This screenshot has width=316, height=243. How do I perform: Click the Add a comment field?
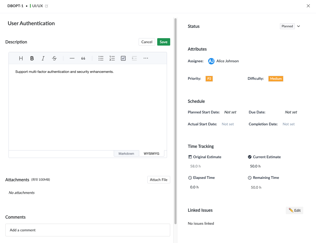tap(87, 230)
